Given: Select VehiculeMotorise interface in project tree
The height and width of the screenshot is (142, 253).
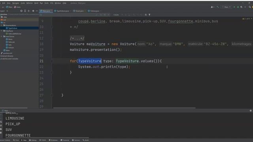Looking at the screenshot, I should click(x=15, y=34).
